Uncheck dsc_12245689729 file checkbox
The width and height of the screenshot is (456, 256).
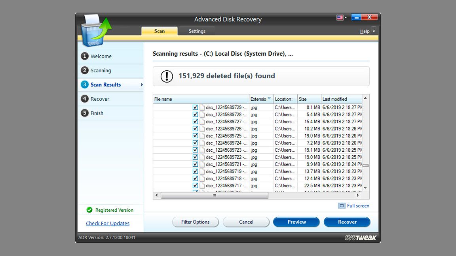pos(196,107)
